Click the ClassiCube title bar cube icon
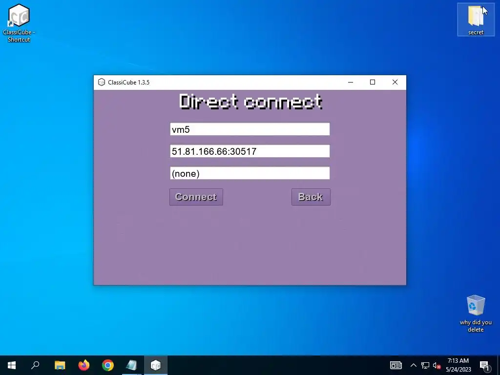 pyautogui.click(x=102, y=82)
